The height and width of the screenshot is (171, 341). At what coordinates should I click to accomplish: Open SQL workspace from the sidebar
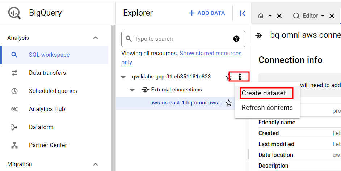point(54,55)
